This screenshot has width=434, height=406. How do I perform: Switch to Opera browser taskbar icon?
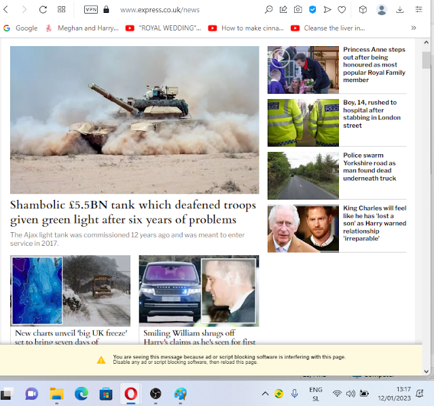(130, 394)
